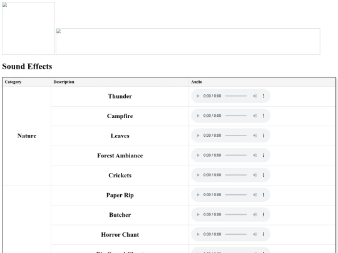
Task: Seek on the Leaves audio progress bar
Action: click(236, 136)
